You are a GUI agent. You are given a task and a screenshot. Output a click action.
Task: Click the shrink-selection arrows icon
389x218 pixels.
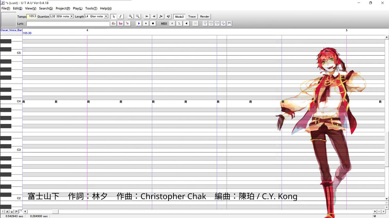pyautogui.click(x=161, y=17)
